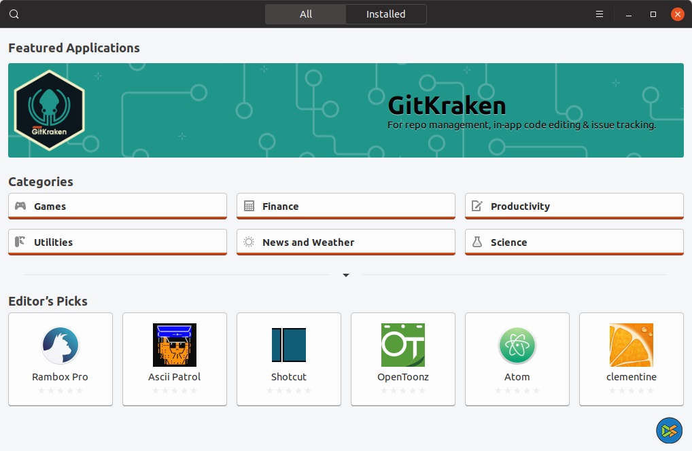Click the Shotcut name label
Screen dimensions: 692x451
click(289, 377)
